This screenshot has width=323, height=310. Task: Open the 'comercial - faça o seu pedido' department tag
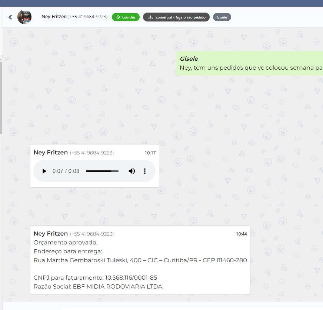(x=176, y=17)
